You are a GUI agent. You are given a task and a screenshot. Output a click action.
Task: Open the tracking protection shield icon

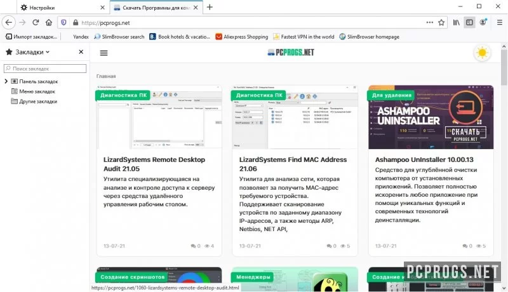click(x=64, y=23)
